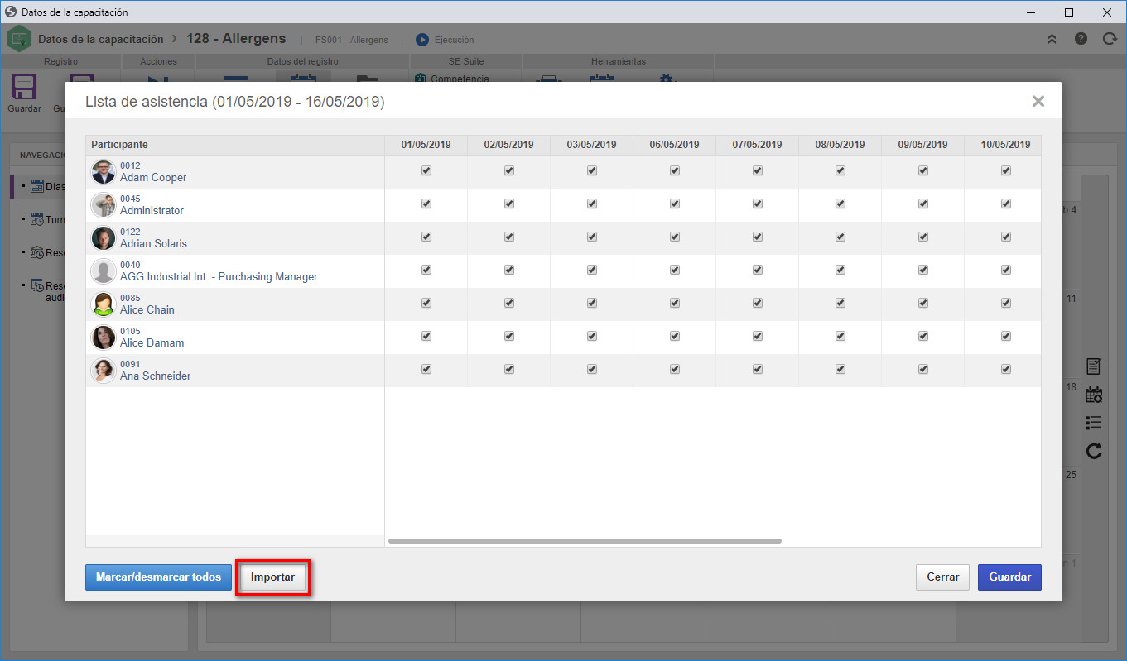Toggle AGG Industrial Int. attendance on 06/05/2019

pyautogui.click(x=675, y=270)
